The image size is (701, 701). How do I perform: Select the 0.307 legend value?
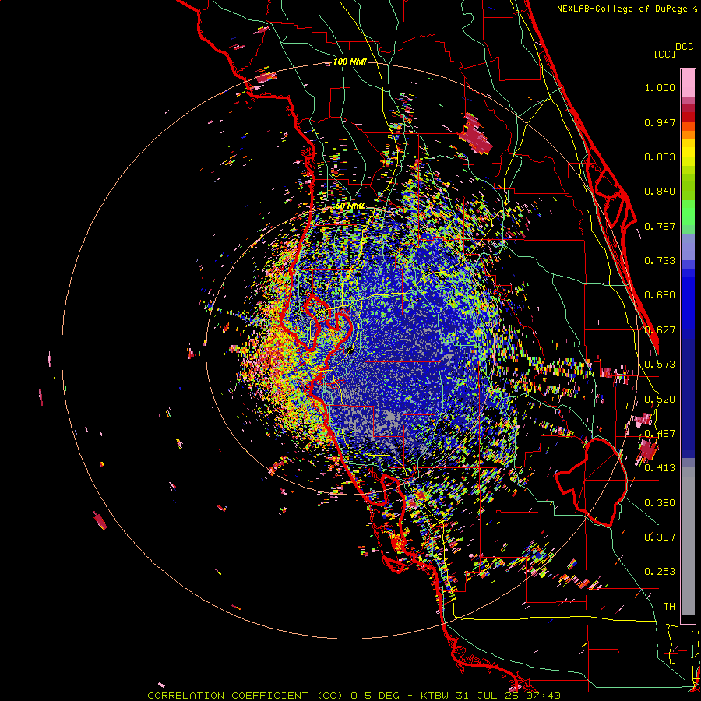coord(660,537)
